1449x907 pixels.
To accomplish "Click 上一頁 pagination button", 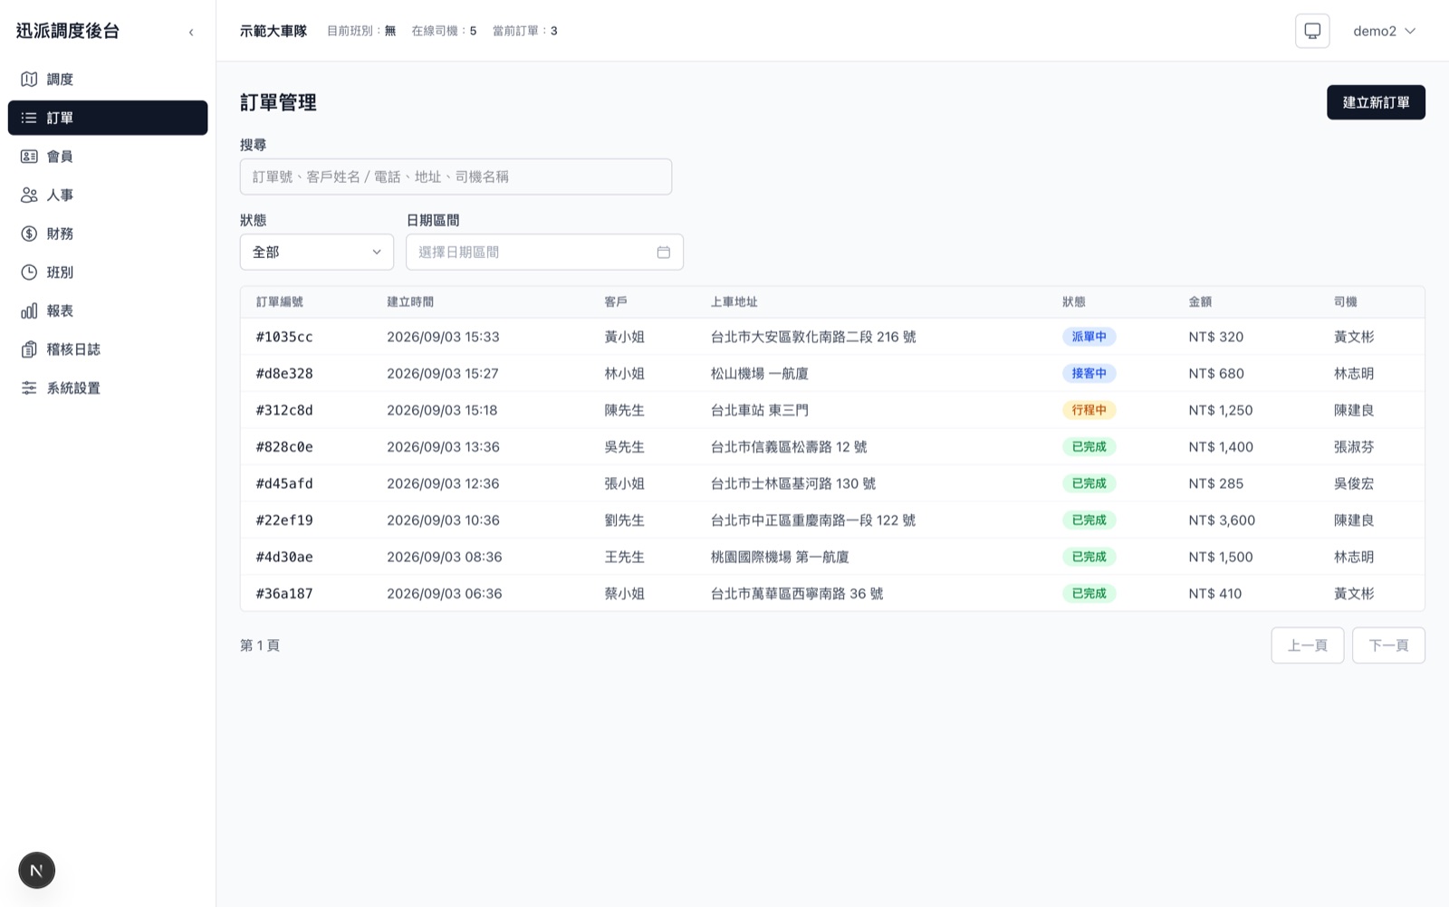I will (x=1307, y=645).
